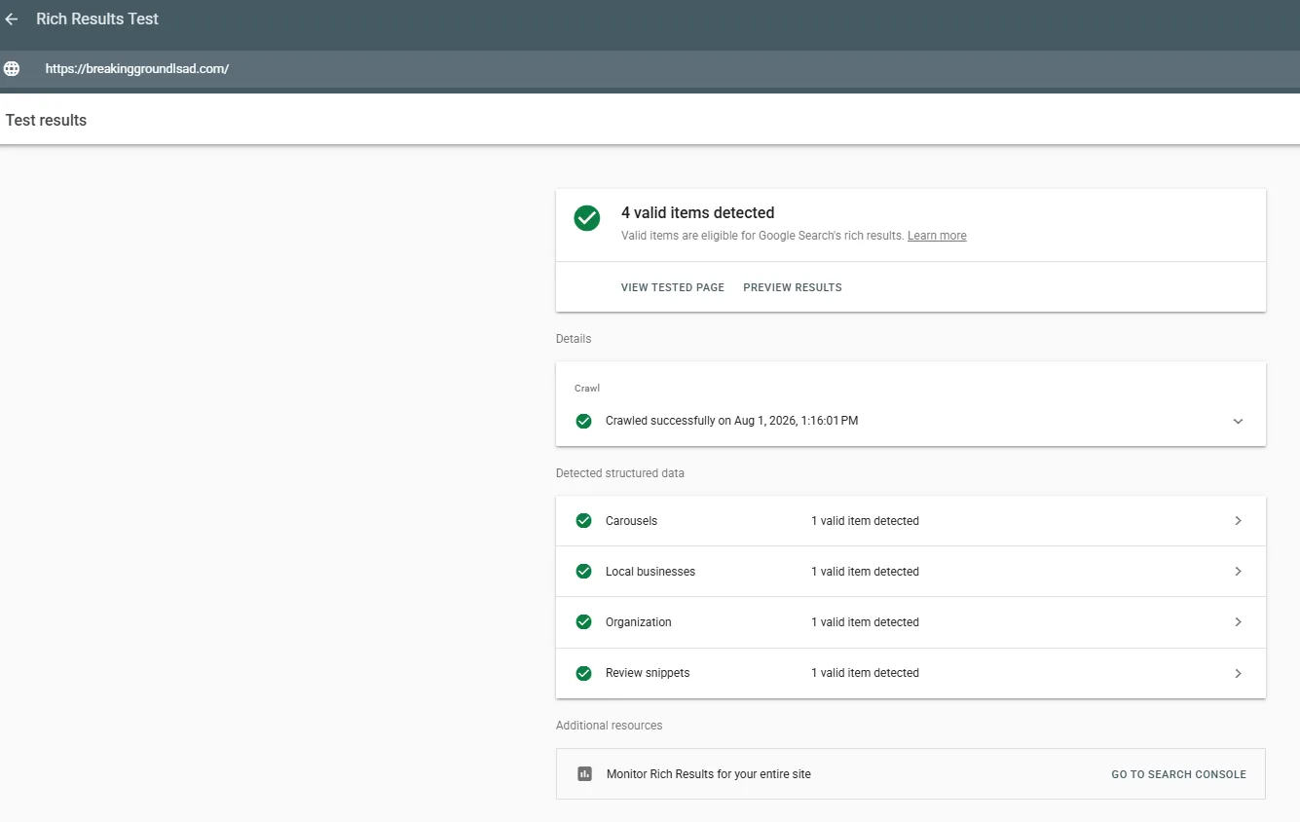Click 1 valid item detected in Organization row
This screenshot has width=1300, height=822.
pyautogui.click(x=865, y=622)
